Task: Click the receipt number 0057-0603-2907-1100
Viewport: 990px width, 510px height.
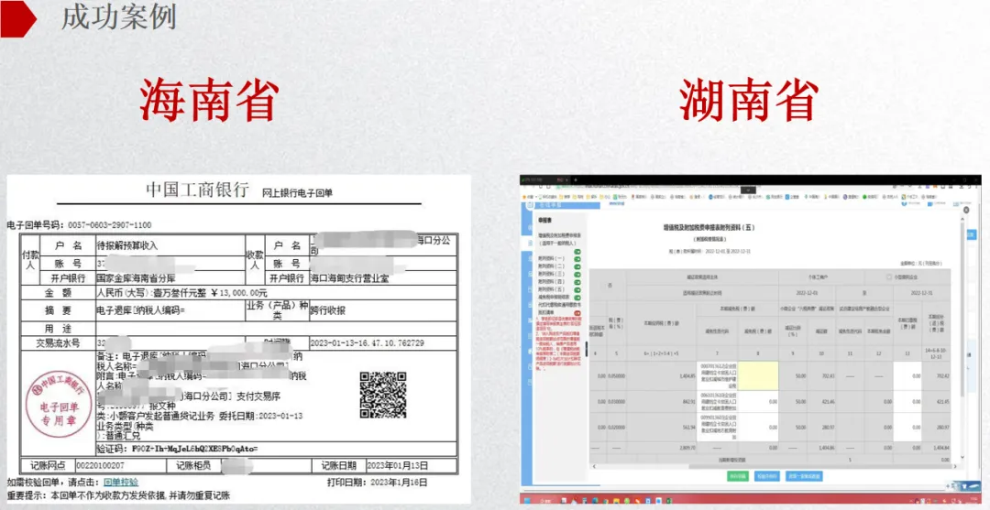Action: pos(109,224)
